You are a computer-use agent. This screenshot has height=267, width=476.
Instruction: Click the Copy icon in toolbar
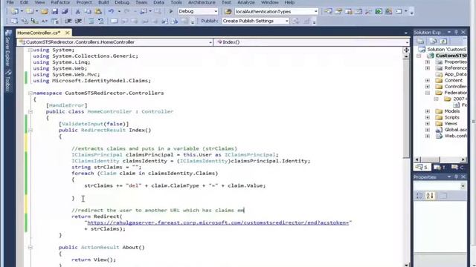tap(88, 12)
